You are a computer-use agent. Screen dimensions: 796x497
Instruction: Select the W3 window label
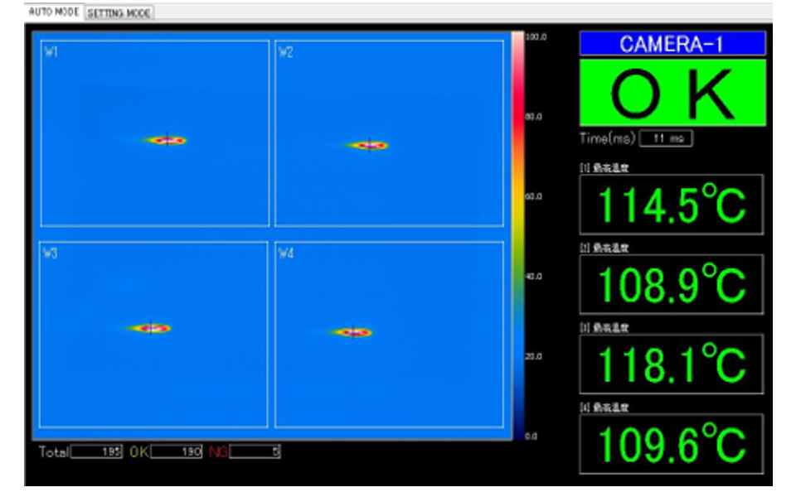pos(51,254)
